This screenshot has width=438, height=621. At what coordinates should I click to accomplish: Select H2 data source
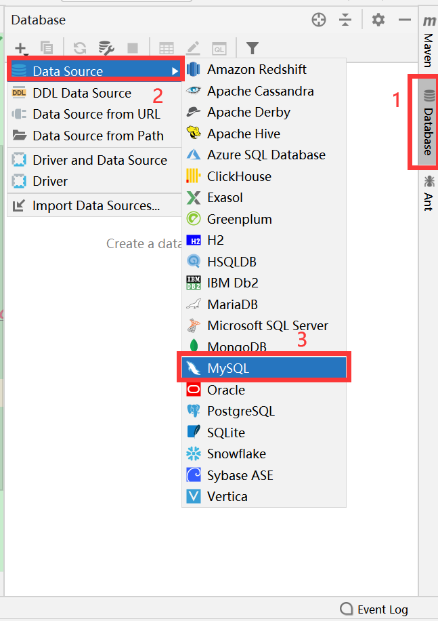click(x=263, y=241)
